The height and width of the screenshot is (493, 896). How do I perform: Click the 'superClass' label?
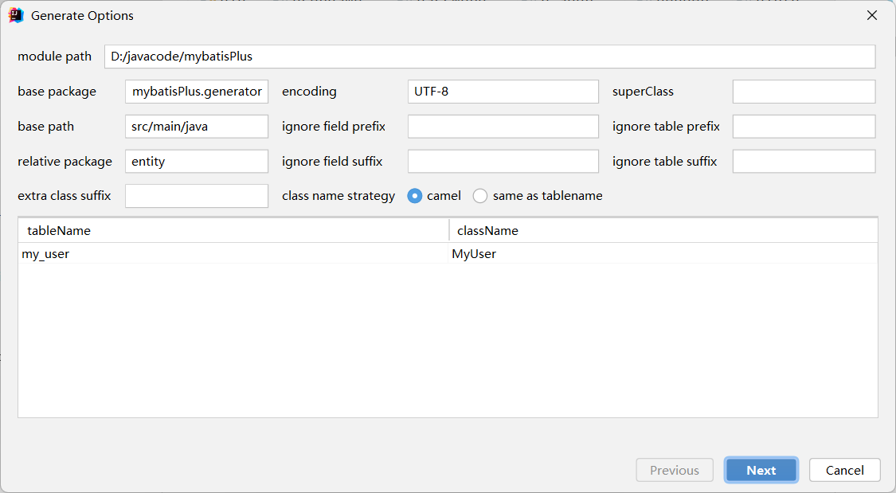[643, 92]
